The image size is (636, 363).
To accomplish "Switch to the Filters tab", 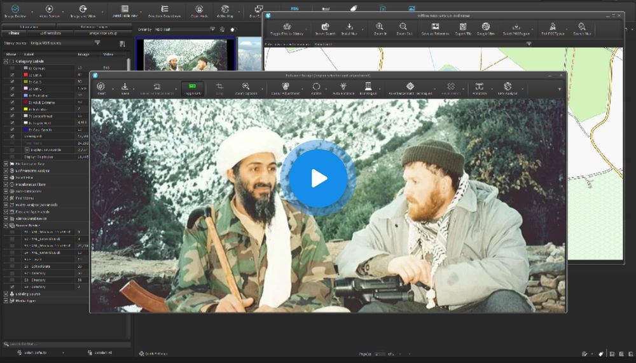I will (x=14, y=33).
